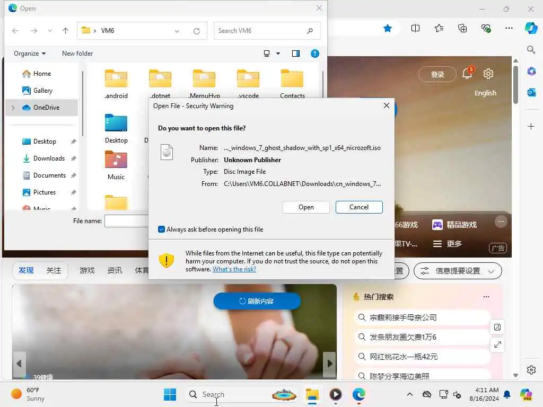The image size is (543, 407).
Task: Toggle the preview pane
Action: click(296, 54)
